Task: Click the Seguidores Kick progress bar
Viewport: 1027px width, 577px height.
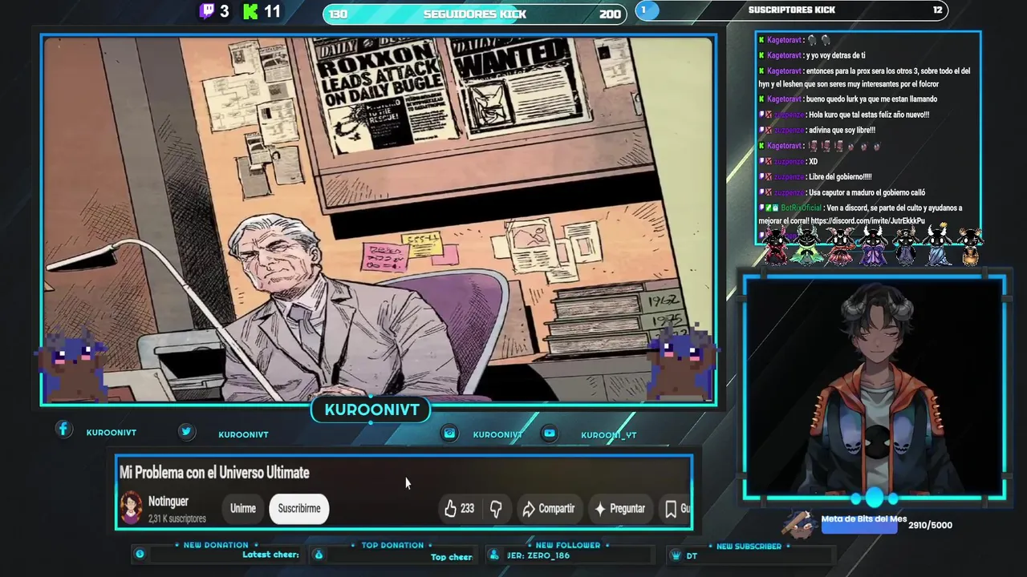Action: [x=475, y=14]
